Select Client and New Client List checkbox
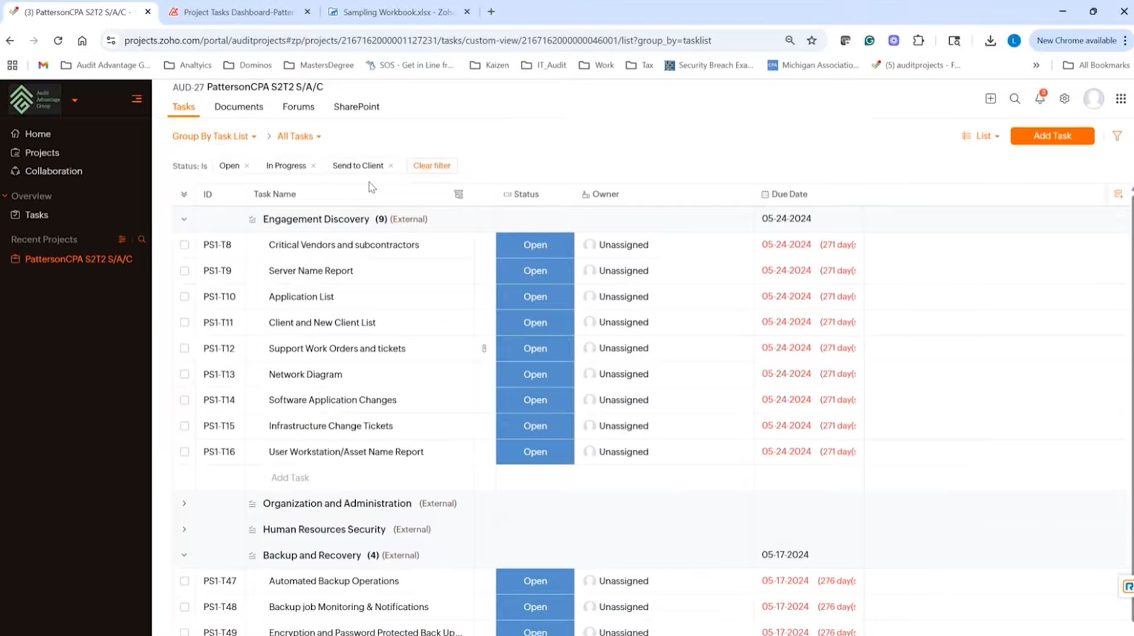The image size is (1134, 636). pyautogui.click(x=184, y=322)
